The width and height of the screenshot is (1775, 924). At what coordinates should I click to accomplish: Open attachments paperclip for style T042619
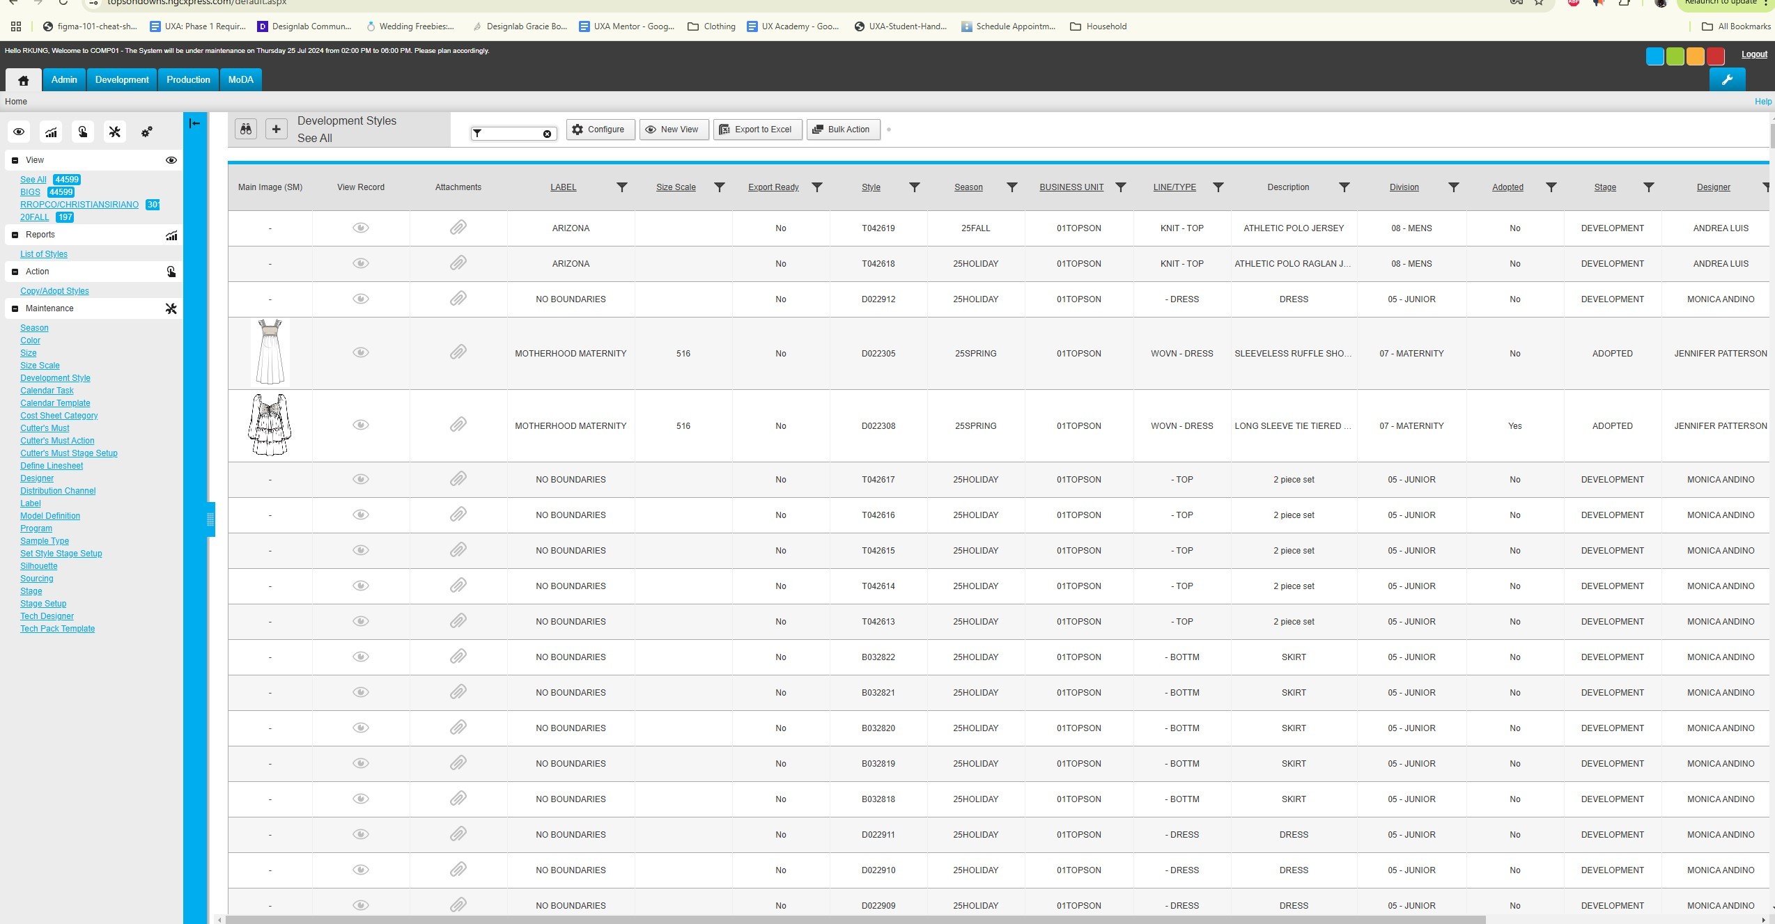(458, 228)
